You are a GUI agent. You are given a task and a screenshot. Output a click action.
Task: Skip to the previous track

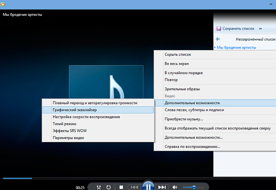click(134, 187)
